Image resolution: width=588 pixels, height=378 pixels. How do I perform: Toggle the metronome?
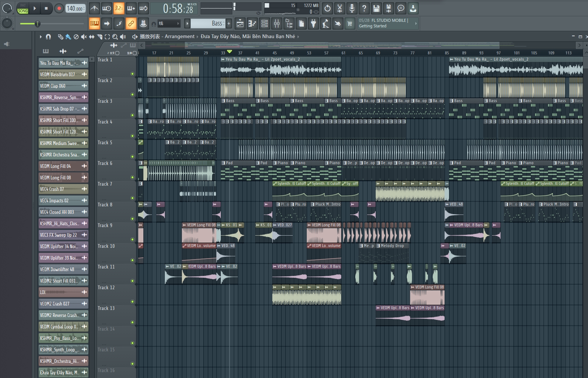pos(94,8)
